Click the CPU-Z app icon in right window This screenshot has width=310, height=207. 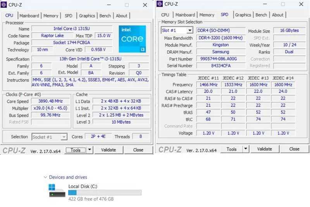160,4
